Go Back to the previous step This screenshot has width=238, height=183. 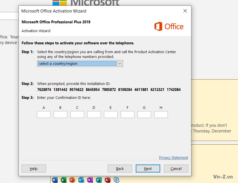120,169
